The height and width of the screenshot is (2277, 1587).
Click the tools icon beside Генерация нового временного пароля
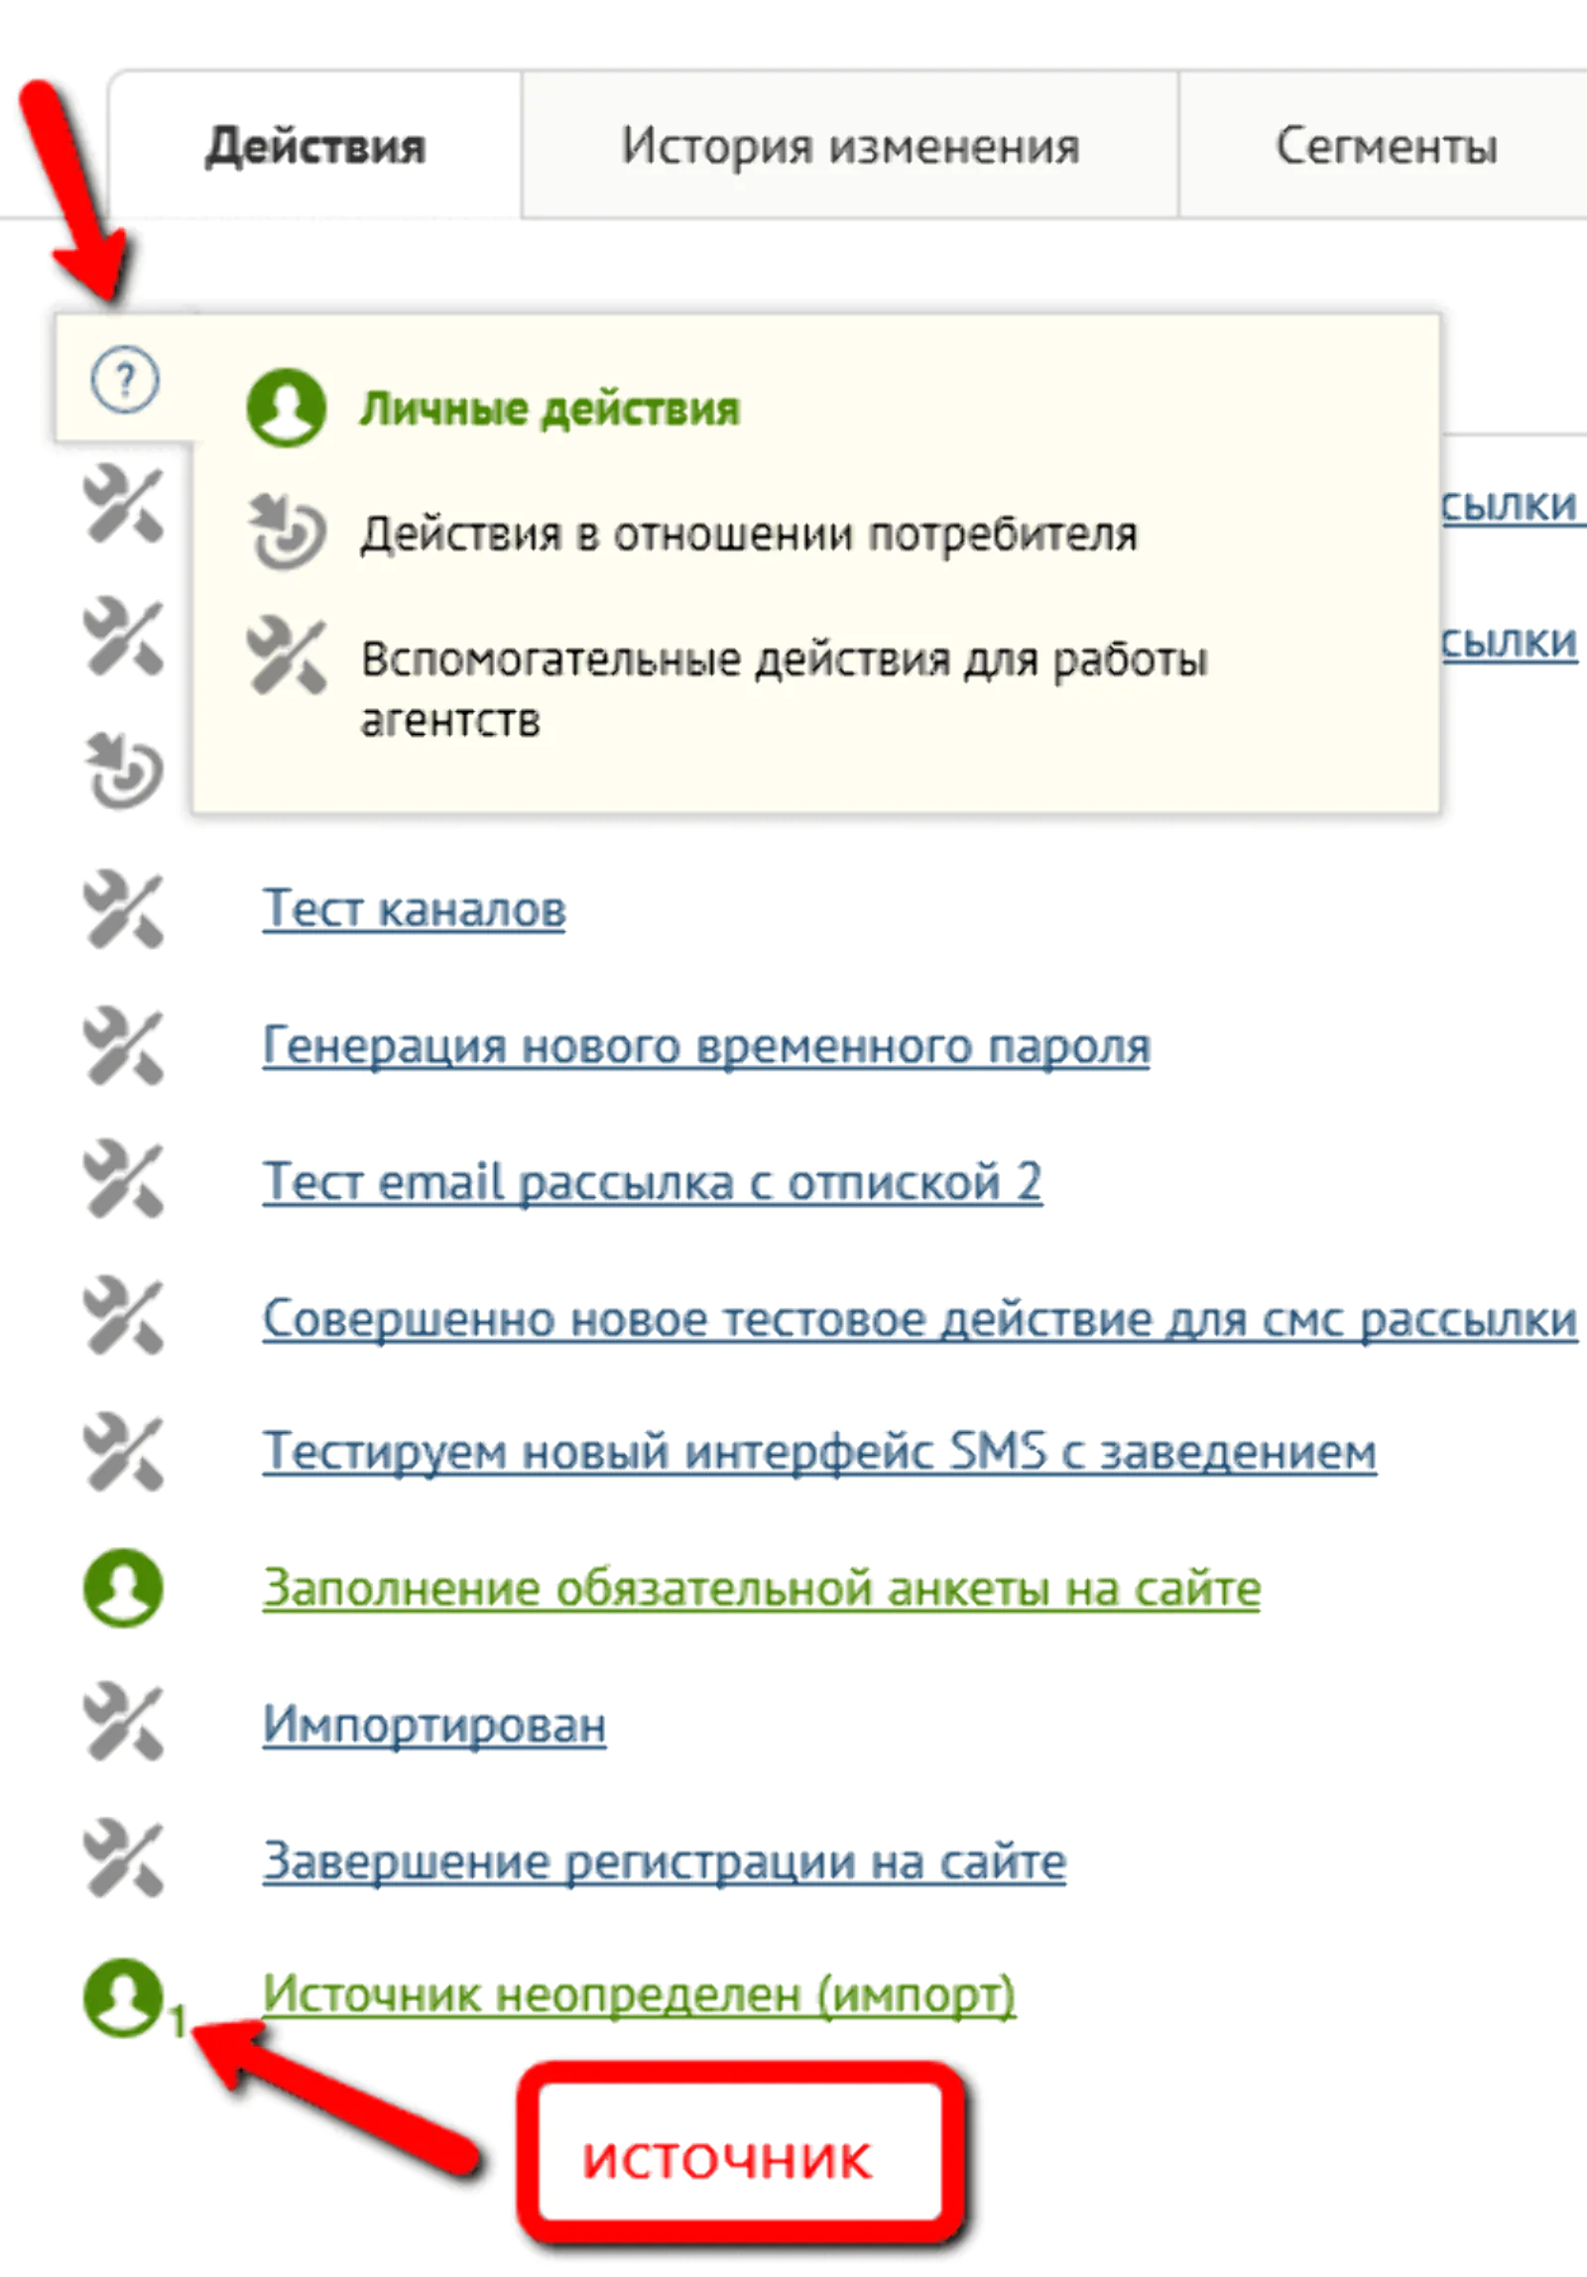tap(123, 1045)
